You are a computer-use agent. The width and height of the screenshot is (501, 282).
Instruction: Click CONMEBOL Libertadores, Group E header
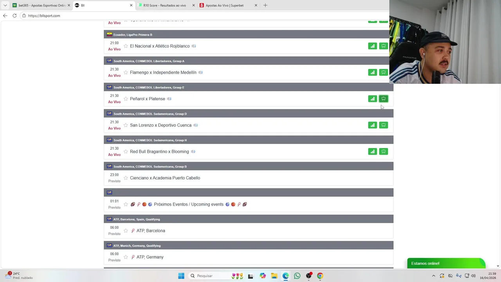click(x=249, y=87)
